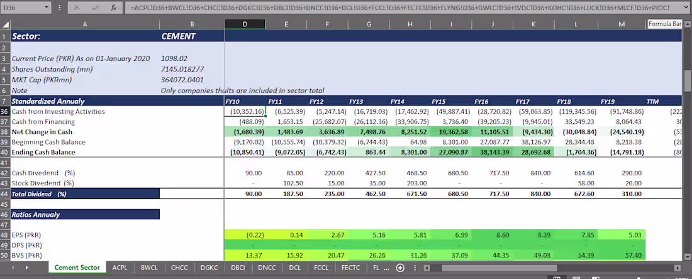The image size is (692, 279).
Task: Select FY17 cash dividend 840.00 in row 42
Action: point(533,173)
